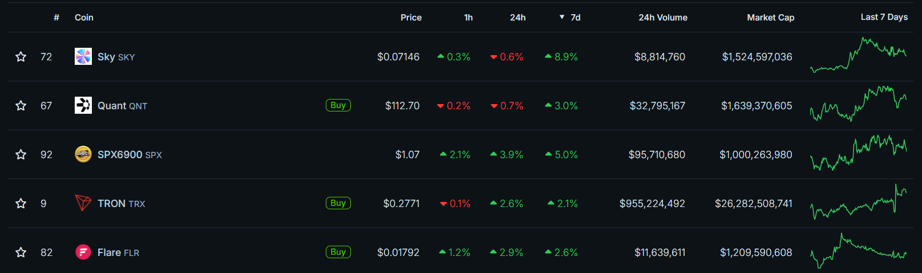The image size is (922, 273).
Task: Star the Flare coin row
Action: [x=21, y=252]
